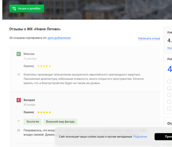Click Валерия's red avatar icon
The width and height of the screenshot is (172, 147).
pos(19,100)
